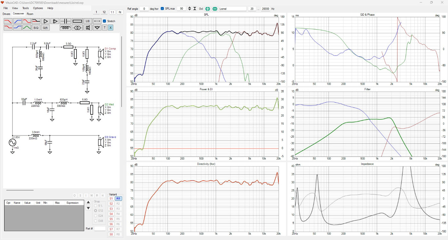Open the Tools menu

coord(26,8)
